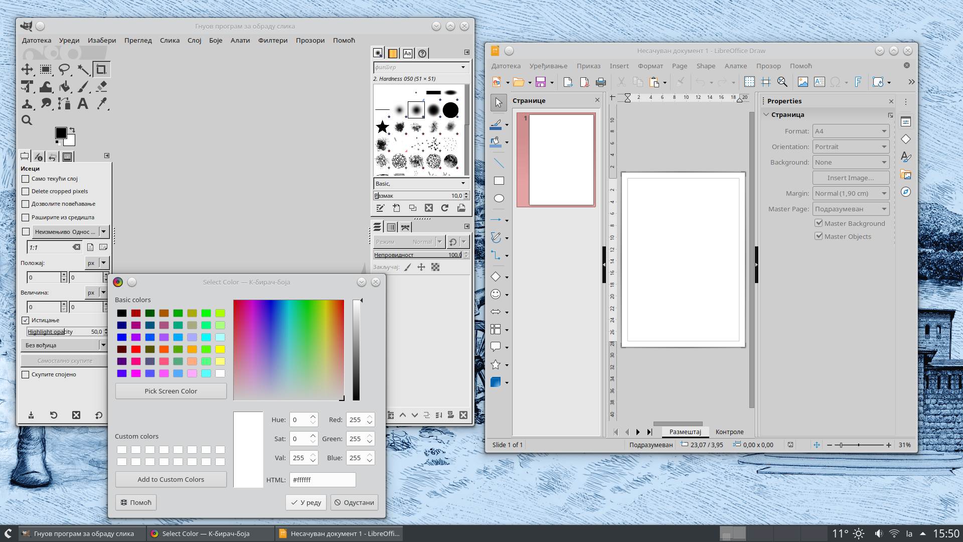Open the Филтери menu in GIMP
This screenshot has width=963, height=542.
pyautogui.click(x=272, y=40)
